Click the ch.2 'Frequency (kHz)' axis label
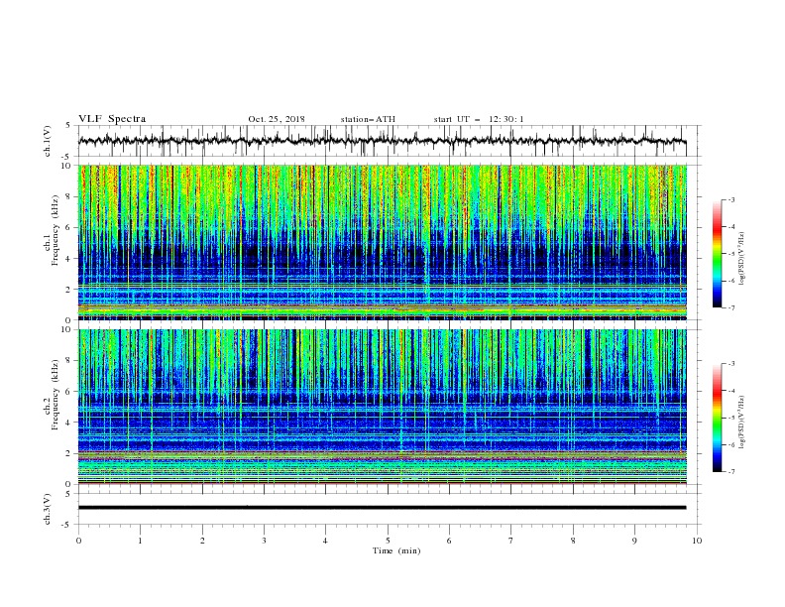This screenshot has height=607, width=785. tap(56, 395)
